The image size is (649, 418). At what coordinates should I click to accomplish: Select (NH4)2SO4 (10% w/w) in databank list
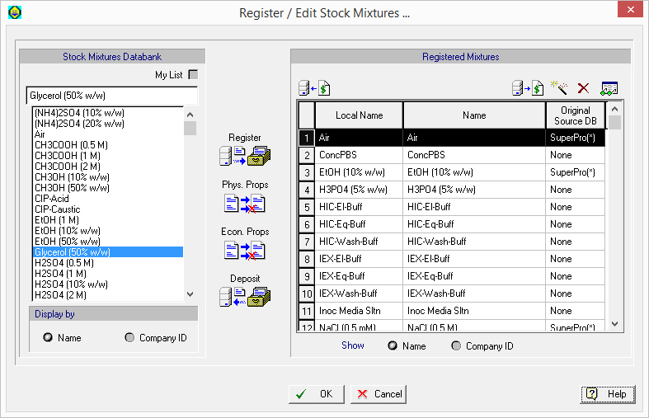pyautogui.click(x=107, y=113)
